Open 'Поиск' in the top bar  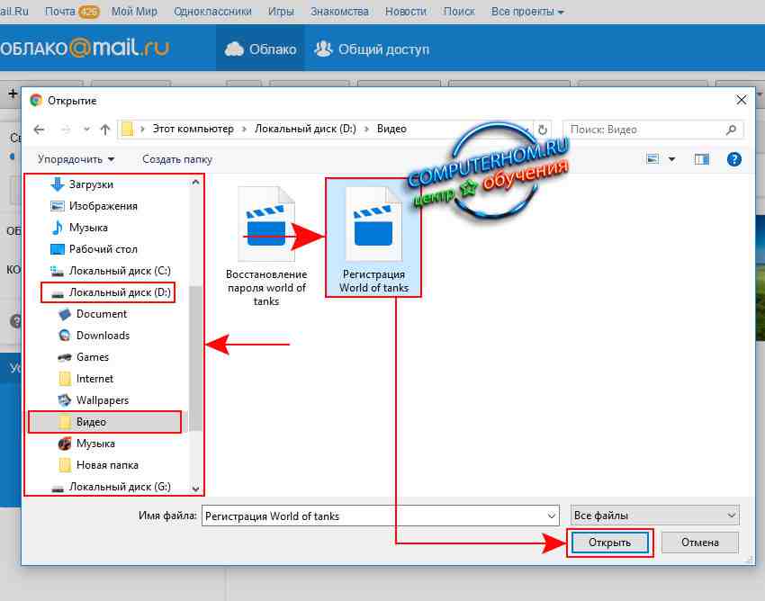(x=459, y=11)
